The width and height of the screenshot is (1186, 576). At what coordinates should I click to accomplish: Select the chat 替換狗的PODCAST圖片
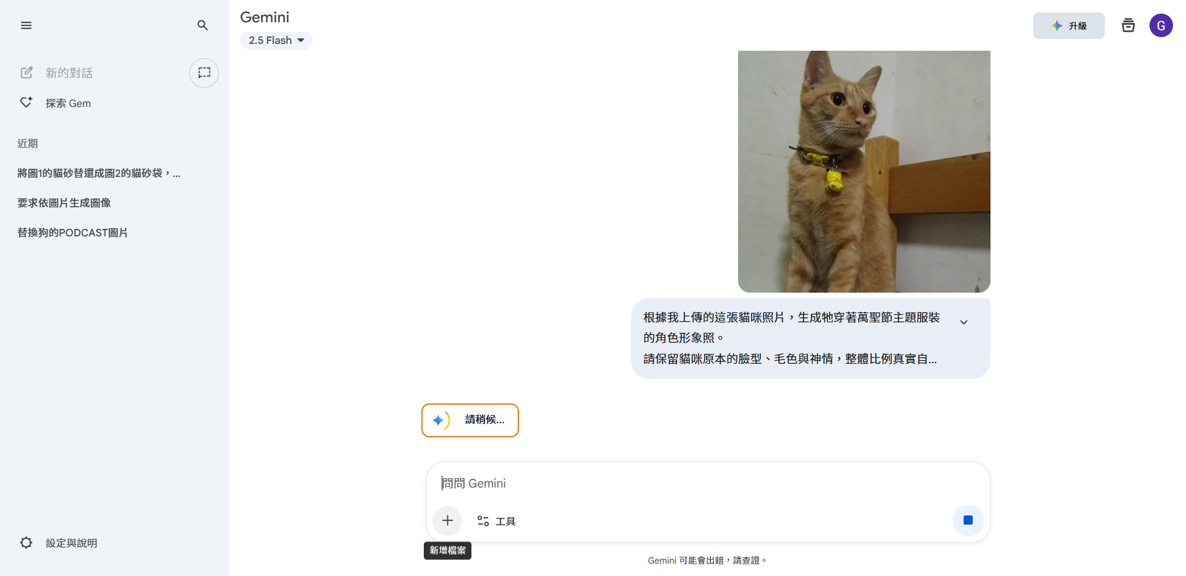point(72,233)
